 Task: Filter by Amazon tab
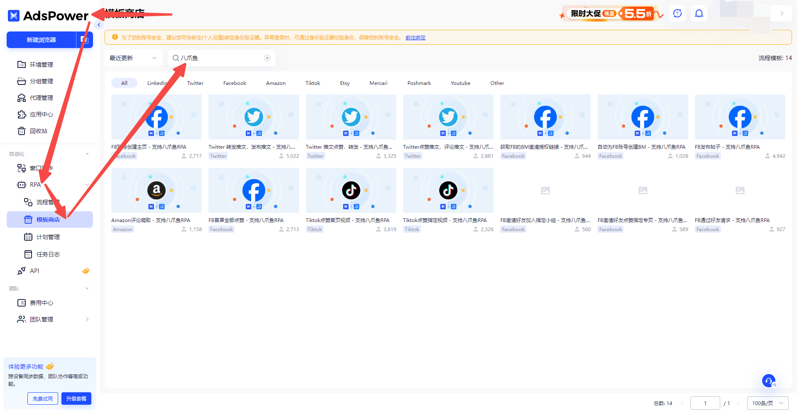coord(276,83)
